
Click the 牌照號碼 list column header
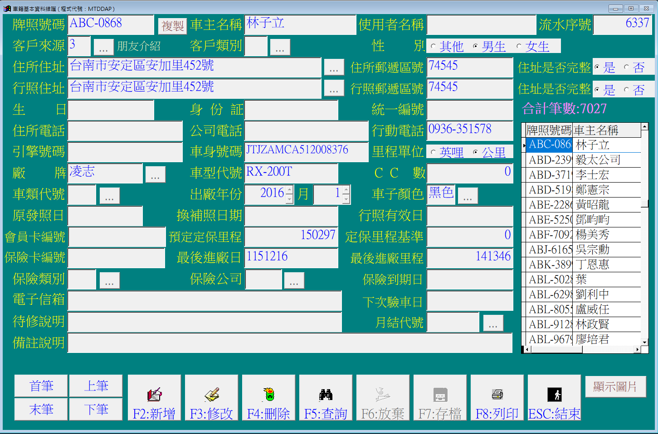tap(549, 130)
